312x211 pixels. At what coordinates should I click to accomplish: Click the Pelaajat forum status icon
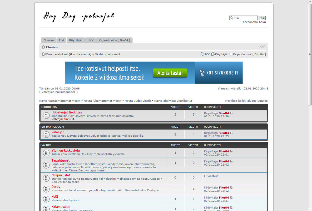[x=46, y=135]
